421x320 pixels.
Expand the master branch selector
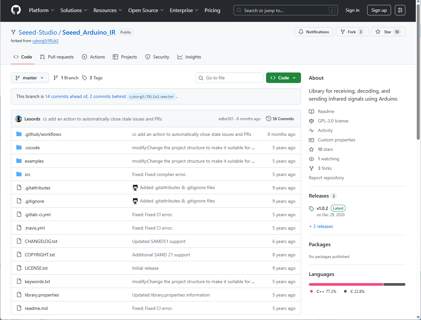(x=30, y=78)
